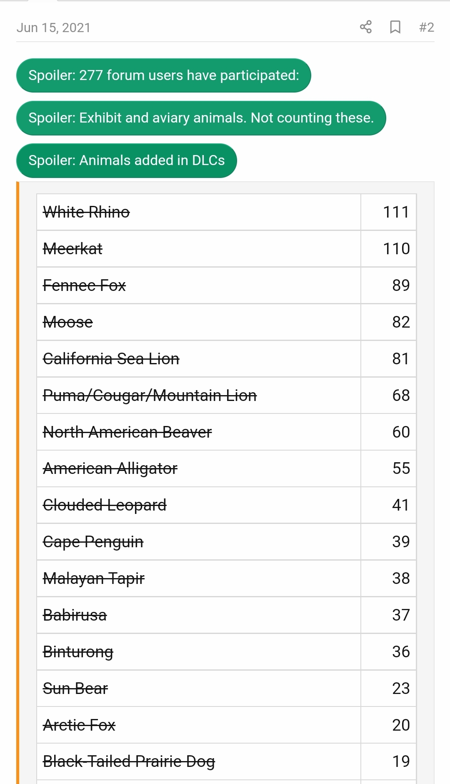Click the North American Beaver row
This screenshot has width=450, height=784.
(226, 432)
